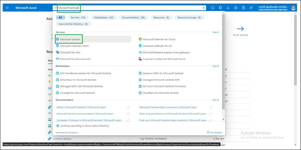
Task: Clear the search box with X
Action: [204, 8]
